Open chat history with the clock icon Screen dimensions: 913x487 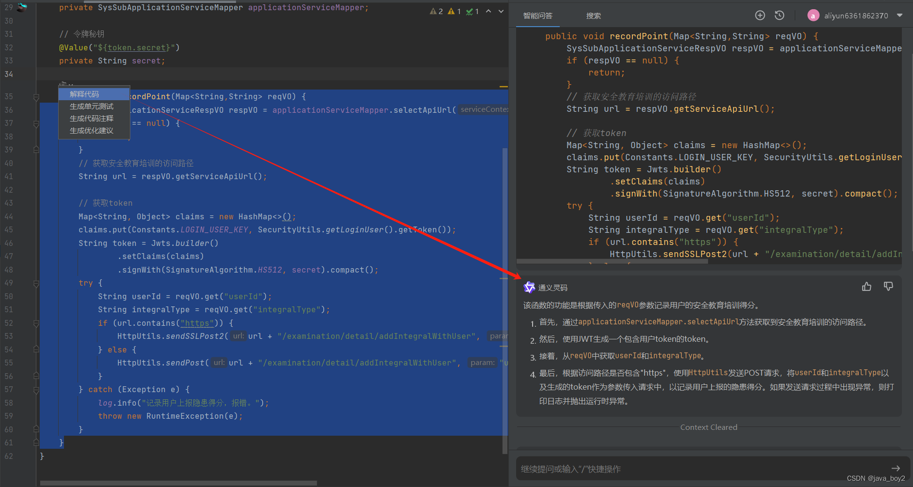[779, 15]
